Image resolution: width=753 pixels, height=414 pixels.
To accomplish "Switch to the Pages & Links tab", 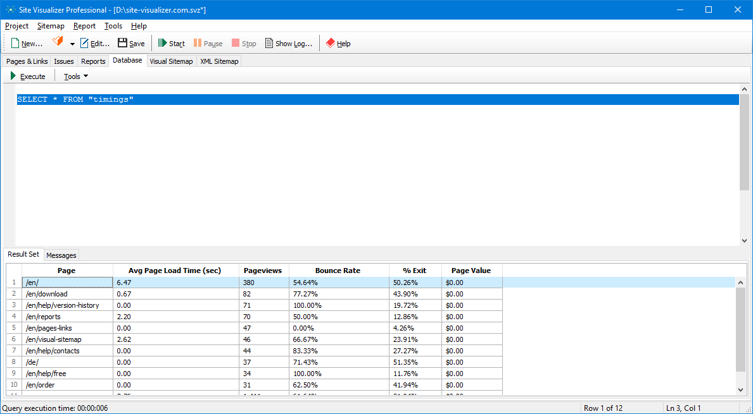I will [27, 61].
